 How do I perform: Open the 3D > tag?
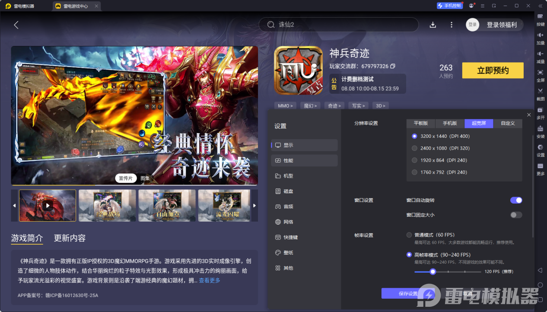[380, 105]
